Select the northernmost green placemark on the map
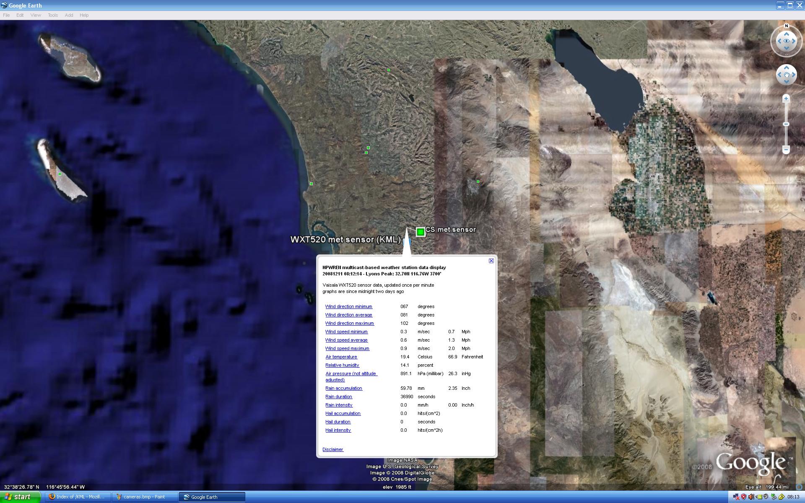The image size is (805, 503). click(389, 70)
